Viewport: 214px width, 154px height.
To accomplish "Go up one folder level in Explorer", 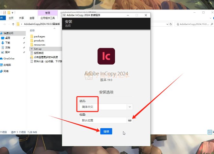I will pos(13,24).
